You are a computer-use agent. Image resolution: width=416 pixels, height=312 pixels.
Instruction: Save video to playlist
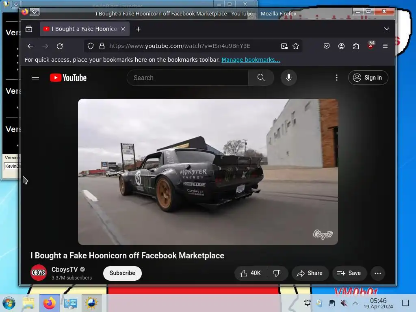pyautogui.click(x=349, y=273)
